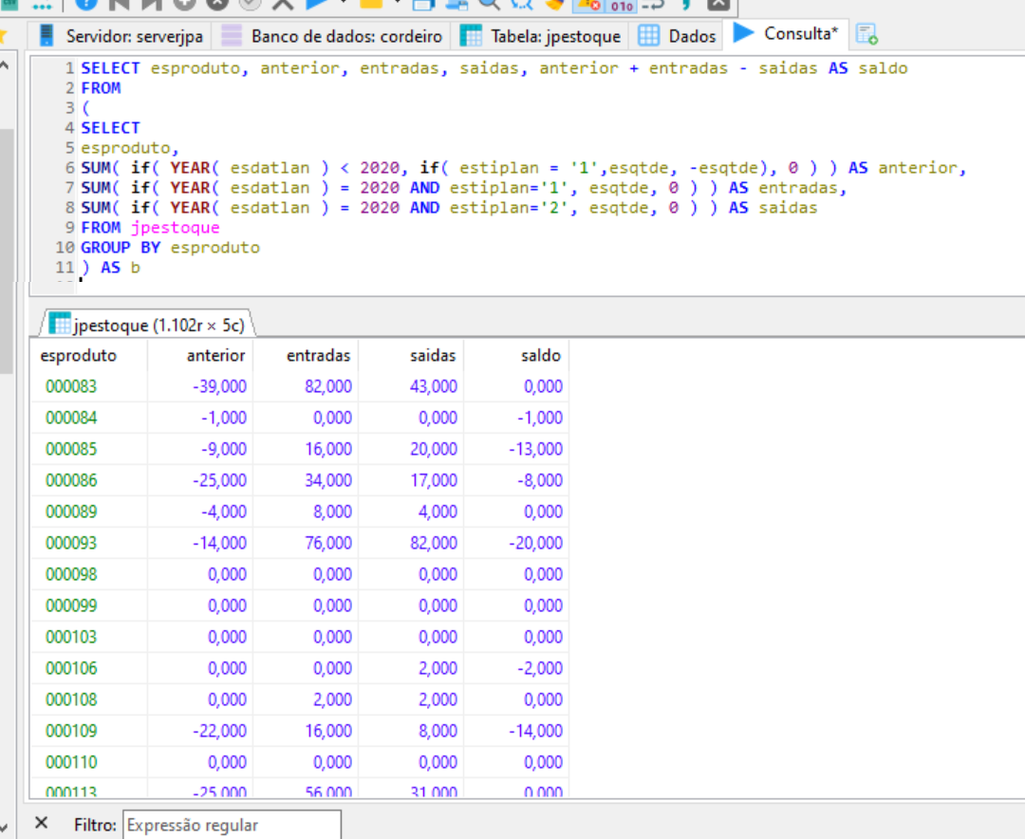The width and height of the screenshot is (1025, 839).
Task: Focus the Filtro regular expression field
Action: tap(232, 825)
